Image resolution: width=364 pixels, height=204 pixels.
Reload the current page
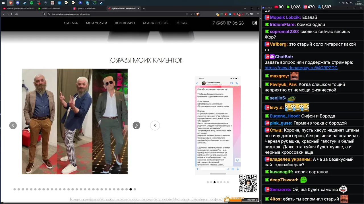pos(12,14)
